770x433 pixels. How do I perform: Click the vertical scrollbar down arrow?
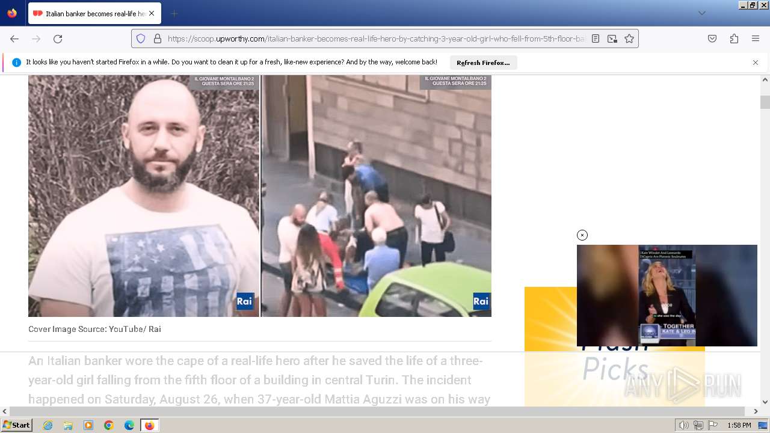765,402
